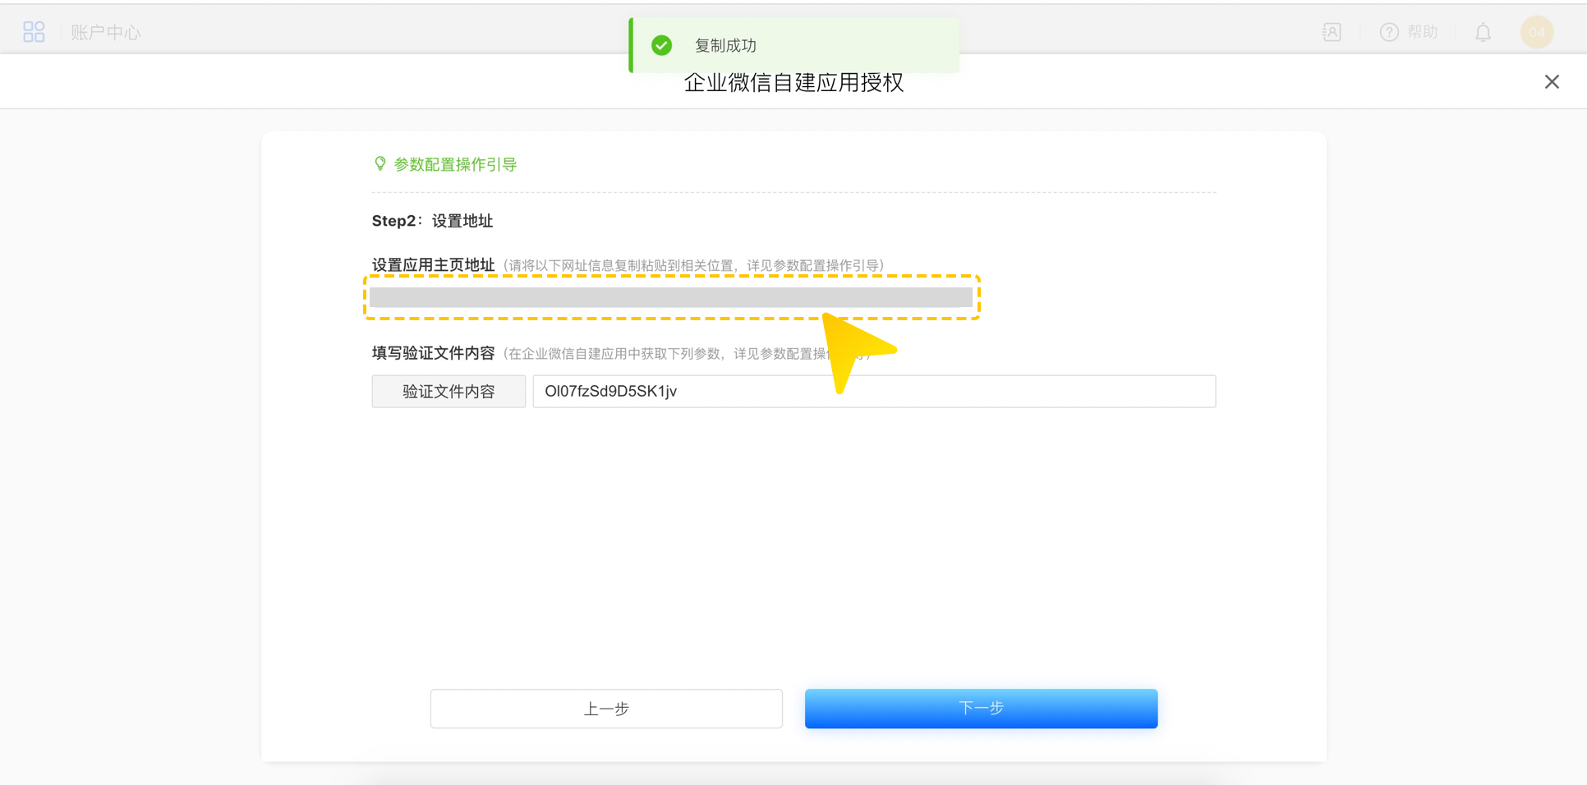Click the 复制成功 toast message text
This screenshot has height=785, width=1587.
pos(725,46)
